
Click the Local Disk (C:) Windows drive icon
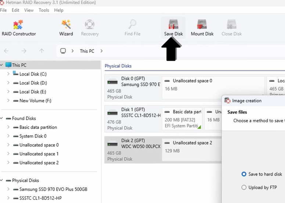point(15,74)
